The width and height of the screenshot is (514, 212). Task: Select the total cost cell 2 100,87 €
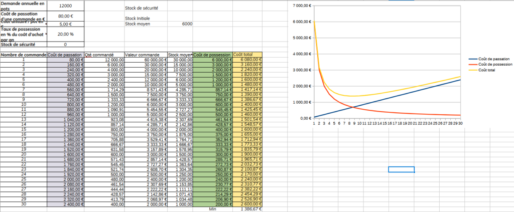coord(247,168)
